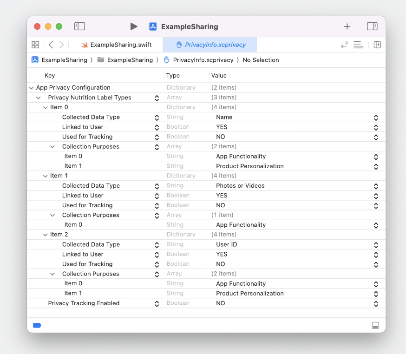Click the ExampleSharing folder breadcrumb label
The height and width of the screenshot is (354, 406).
pos(130,60)
